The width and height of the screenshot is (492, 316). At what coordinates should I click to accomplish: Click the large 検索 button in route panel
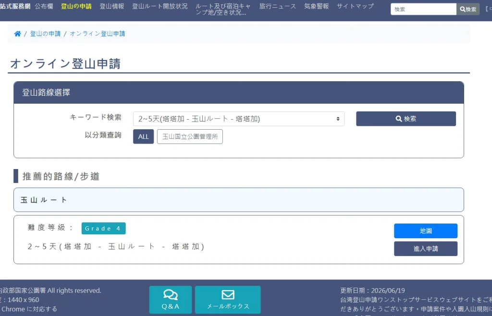(406, 119)
